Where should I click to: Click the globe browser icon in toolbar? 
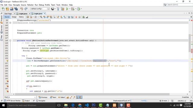[52, 9]
